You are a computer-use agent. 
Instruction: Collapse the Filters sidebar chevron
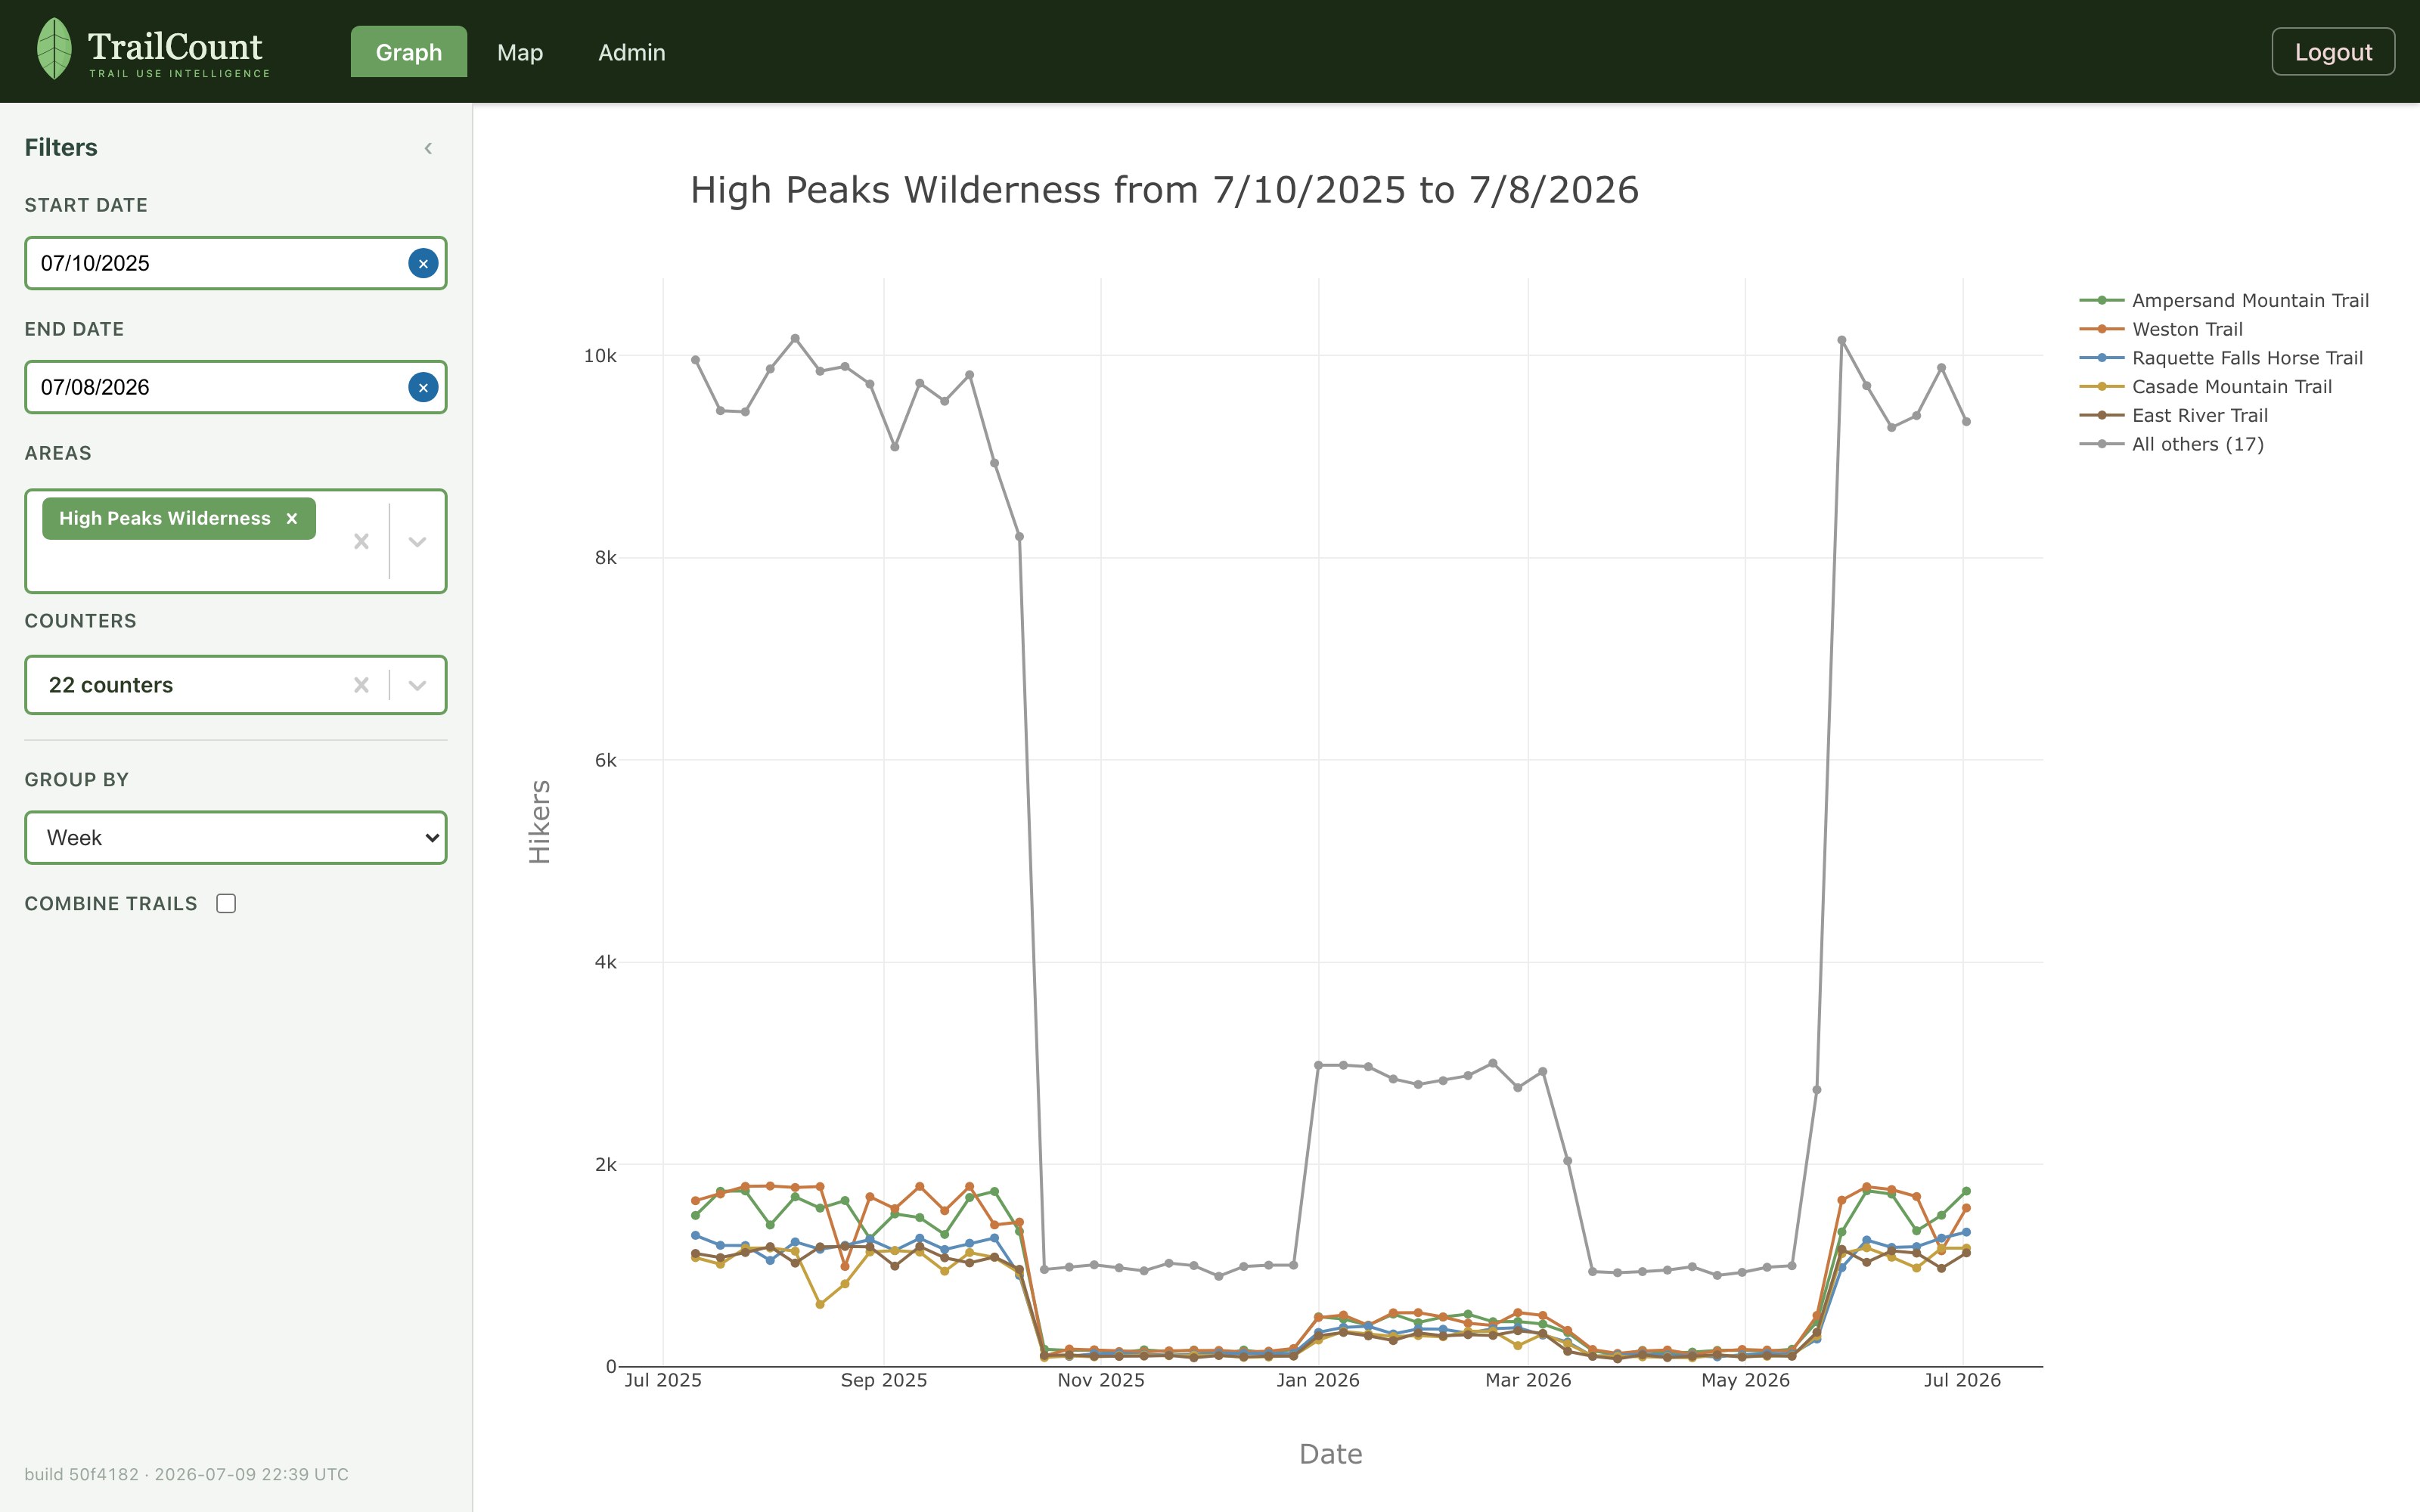[x=428, y=148]
